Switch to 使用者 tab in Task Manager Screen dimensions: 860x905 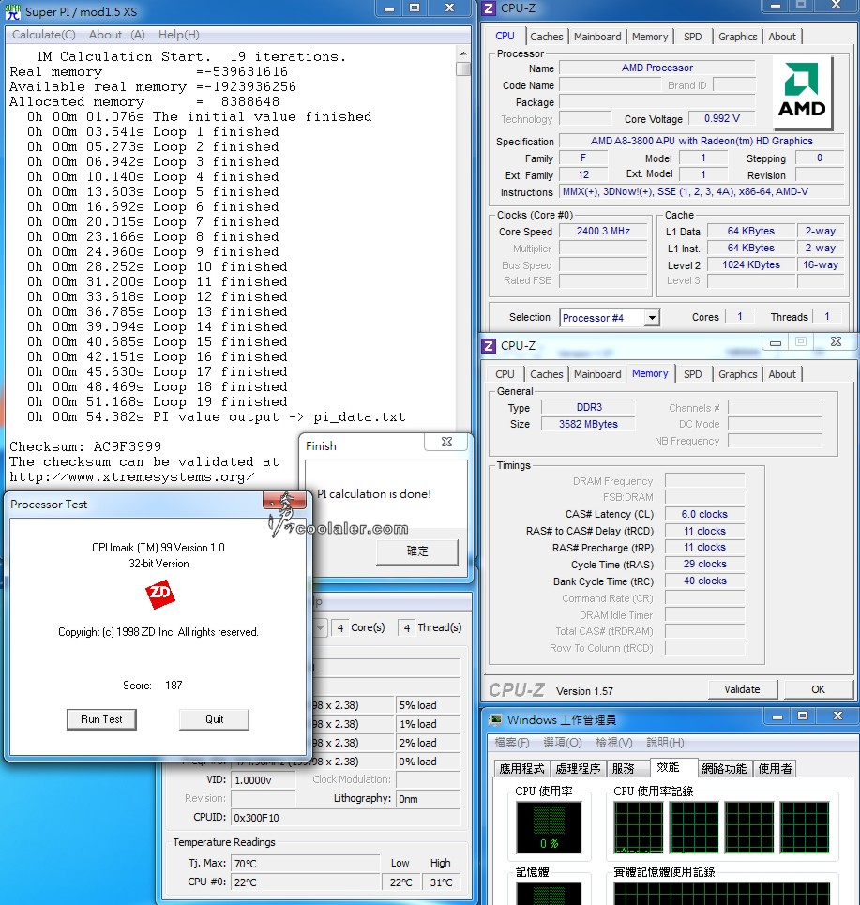click(x=775, y=768)
